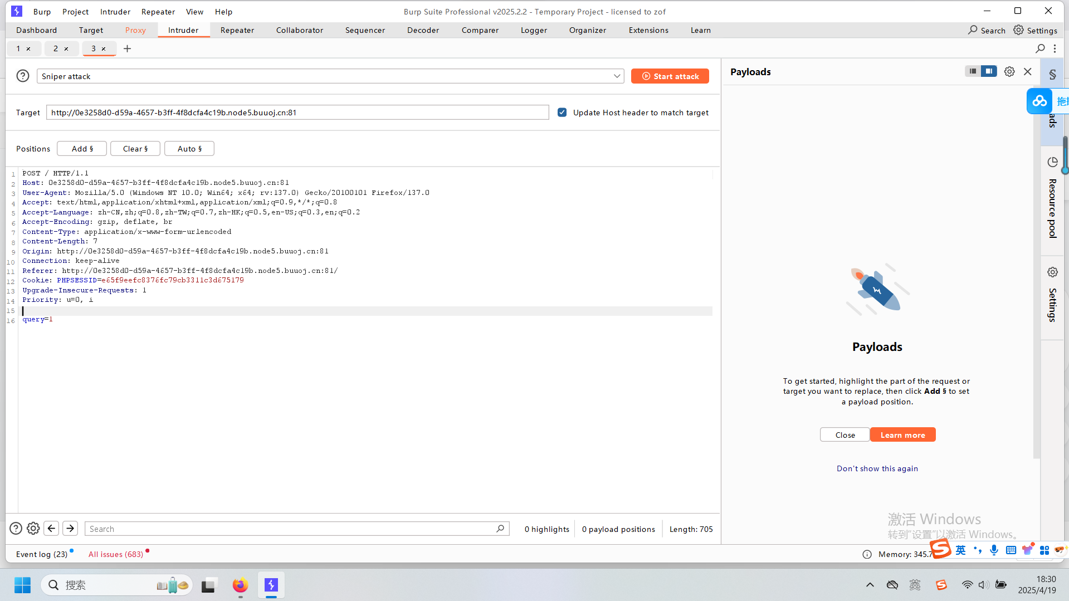Screen dimensions: 1069x601
Task: Toggle Update Host header to match target
Action: [x=562, y=113]
